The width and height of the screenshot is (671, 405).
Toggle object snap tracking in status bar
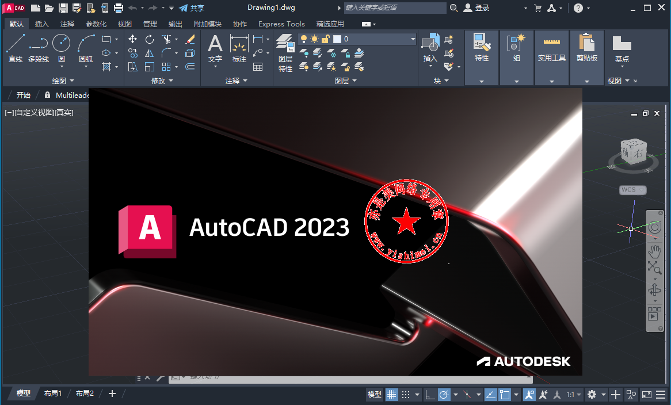point(490,394)
